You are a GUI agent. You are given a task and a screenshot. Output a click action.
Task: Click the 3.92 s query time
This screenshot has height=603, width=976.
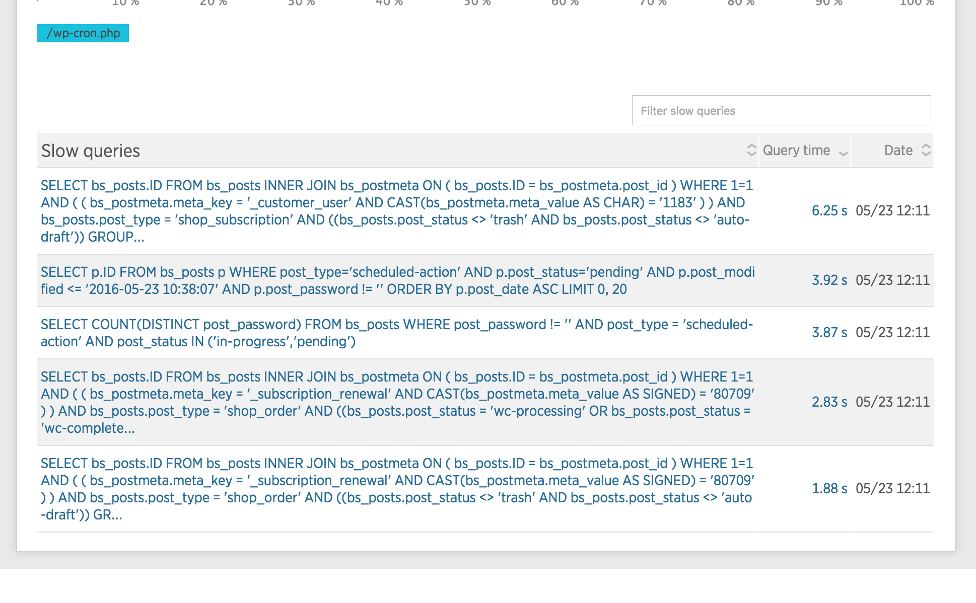click(829, 280)
